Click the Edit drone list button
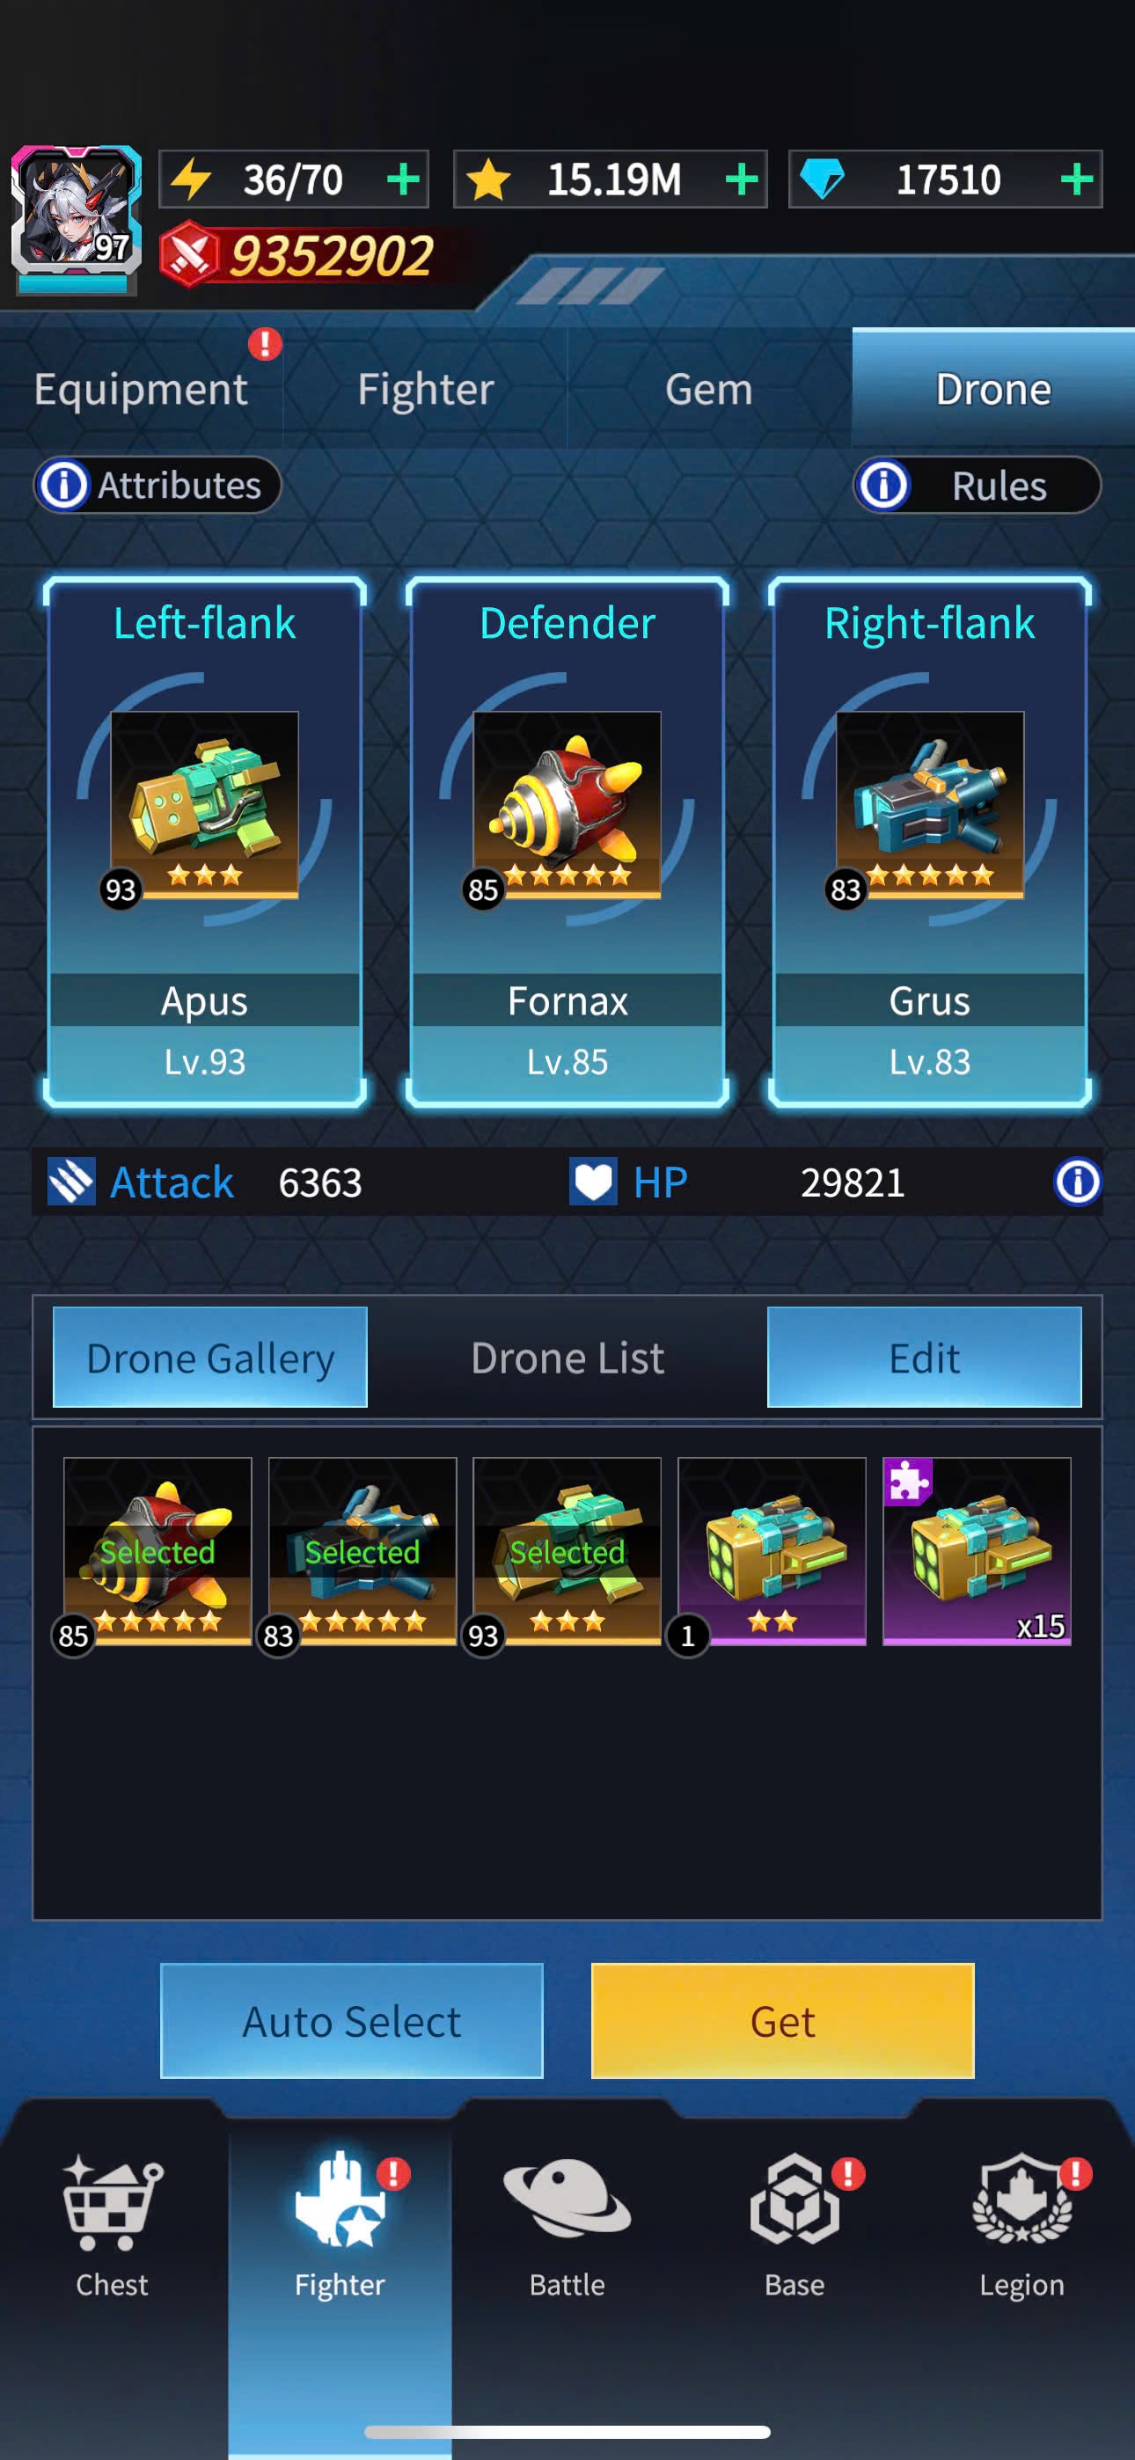1135x2460 pixels. (x=924, y=1357)
